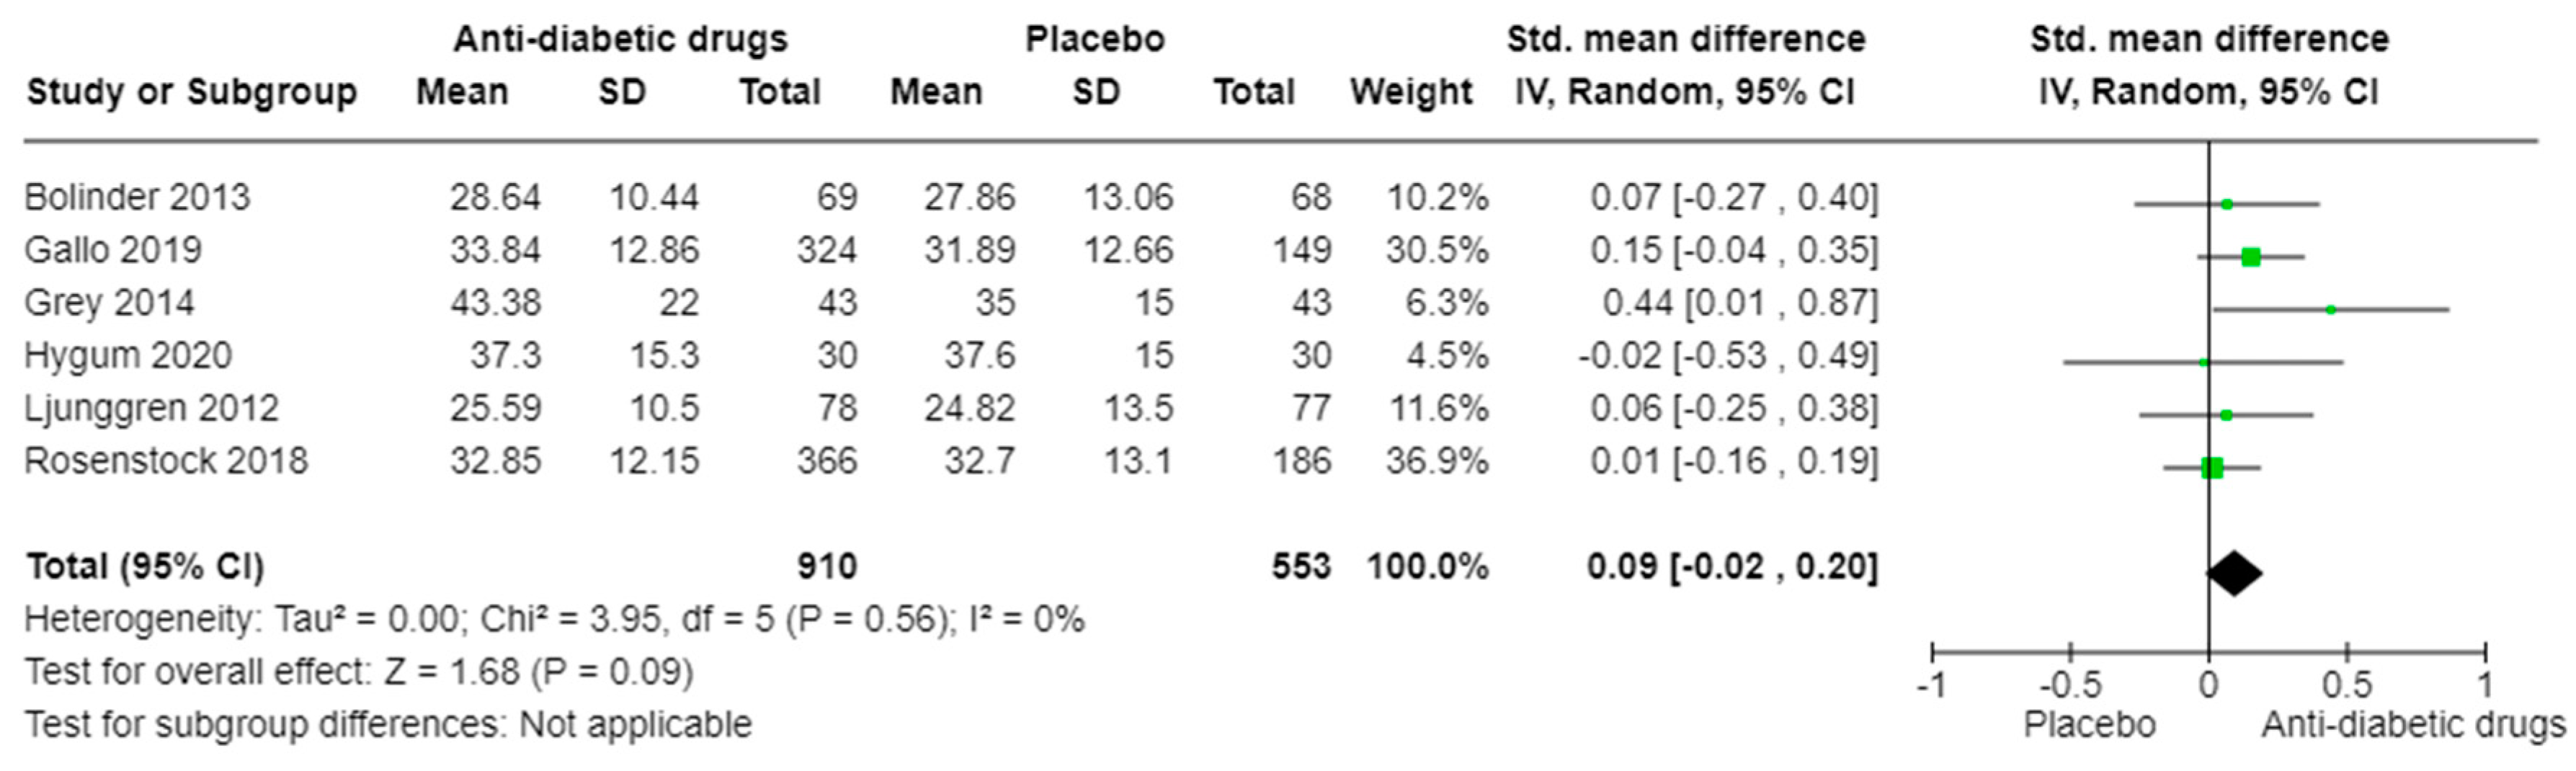Click the Placebo label below the axis
This screenshot has height=771, width=2576.
[2089, 725]
